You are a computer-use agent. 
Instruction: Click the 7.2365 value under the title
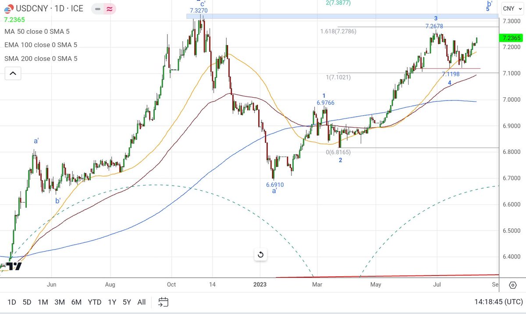[x=14, y=20]
